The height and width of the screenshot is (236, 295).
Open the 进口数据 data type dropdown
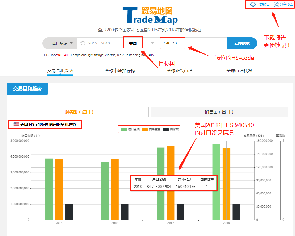pyautogui.click(x=60, y=43)
